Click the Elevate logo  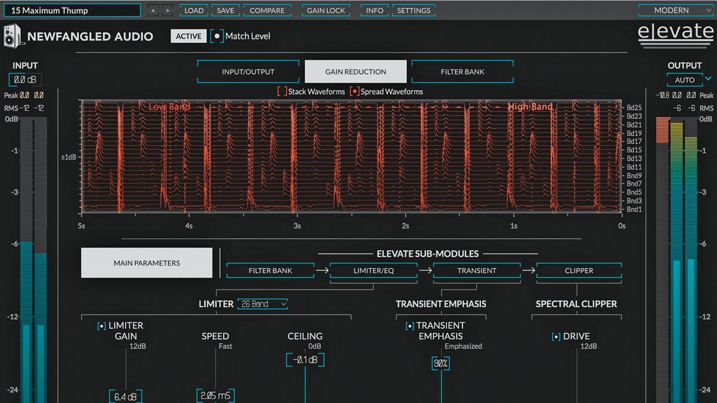pos(675,33)
